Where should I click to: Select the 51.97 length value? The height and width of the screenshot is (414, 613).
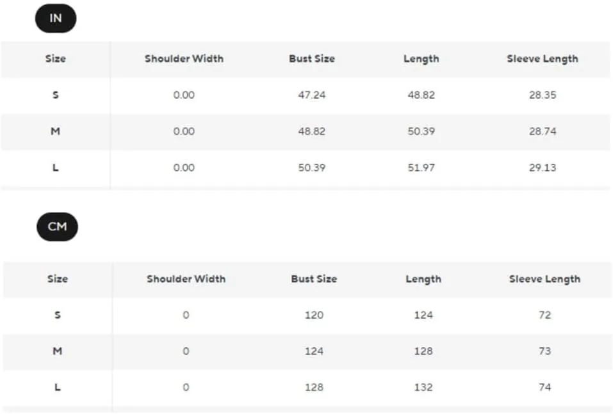click(421, 168)
